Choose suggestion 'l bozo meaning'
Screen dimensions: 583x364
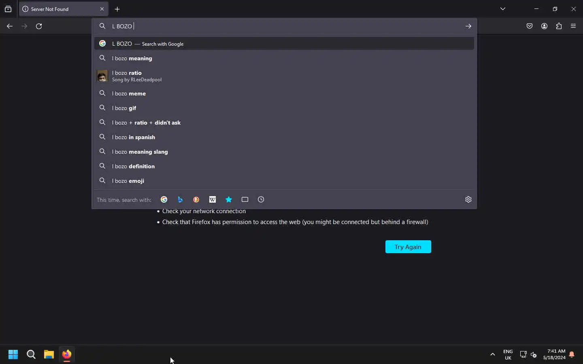coord(284,58)
